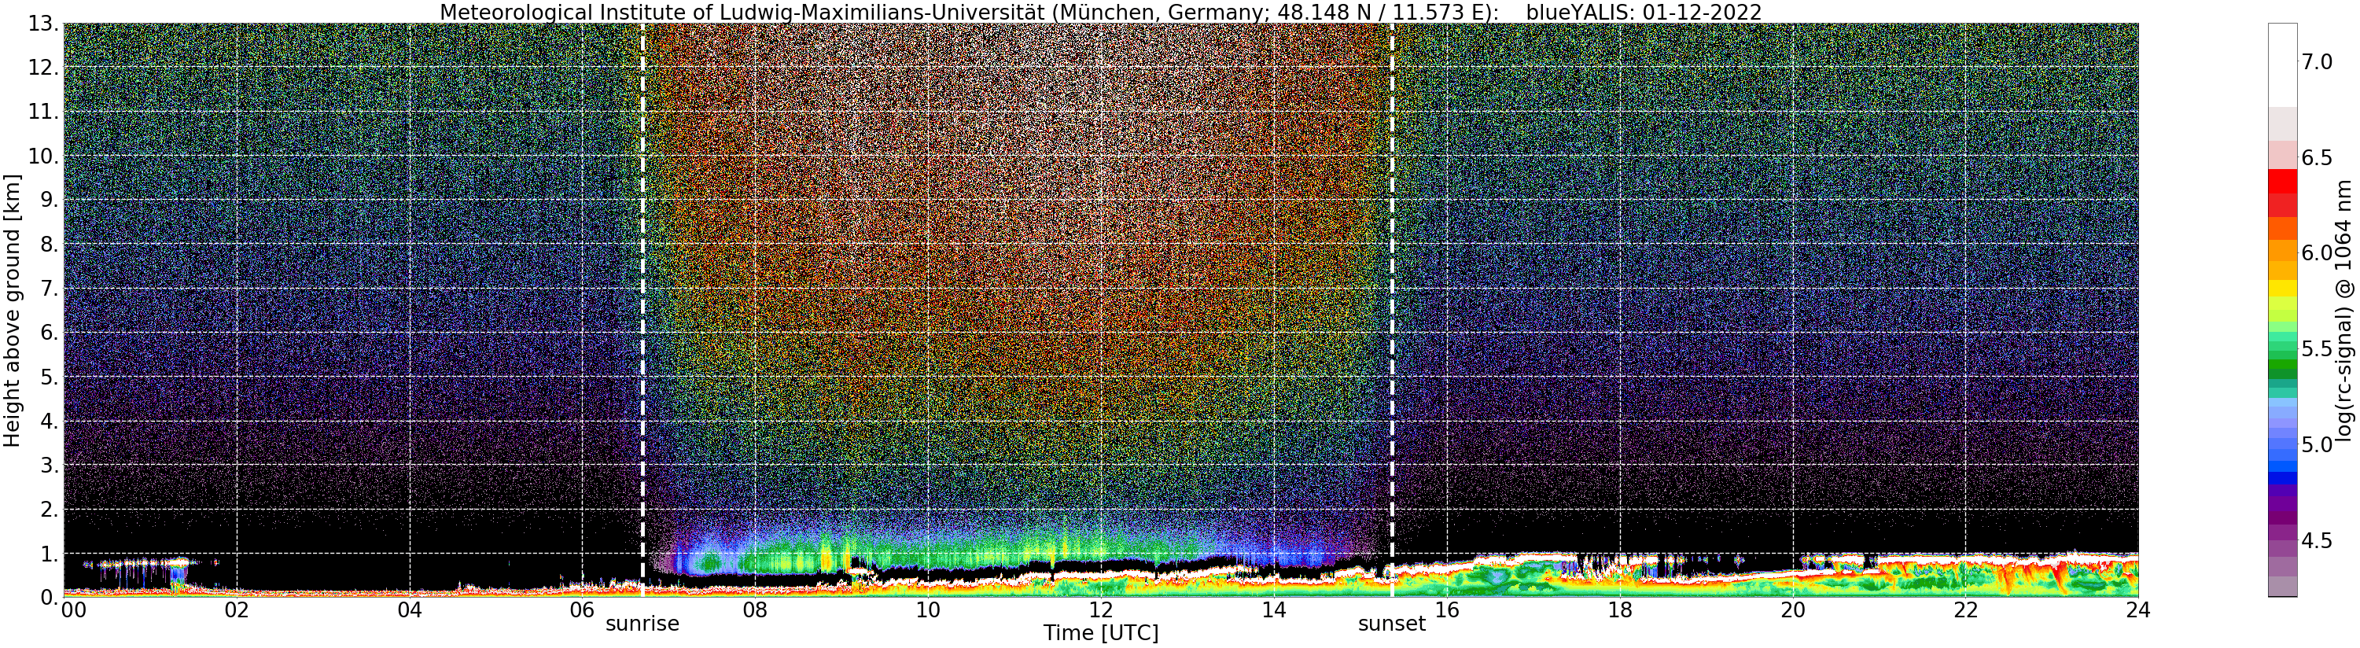Click the 'sunset' label under the time axis
The height and width of the screenshot is (648, 2360).
point(1392,624)
